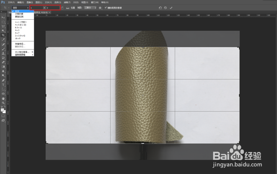Reset to default foreground/background colors
This screenshot has height=174, width=277.
2,107
